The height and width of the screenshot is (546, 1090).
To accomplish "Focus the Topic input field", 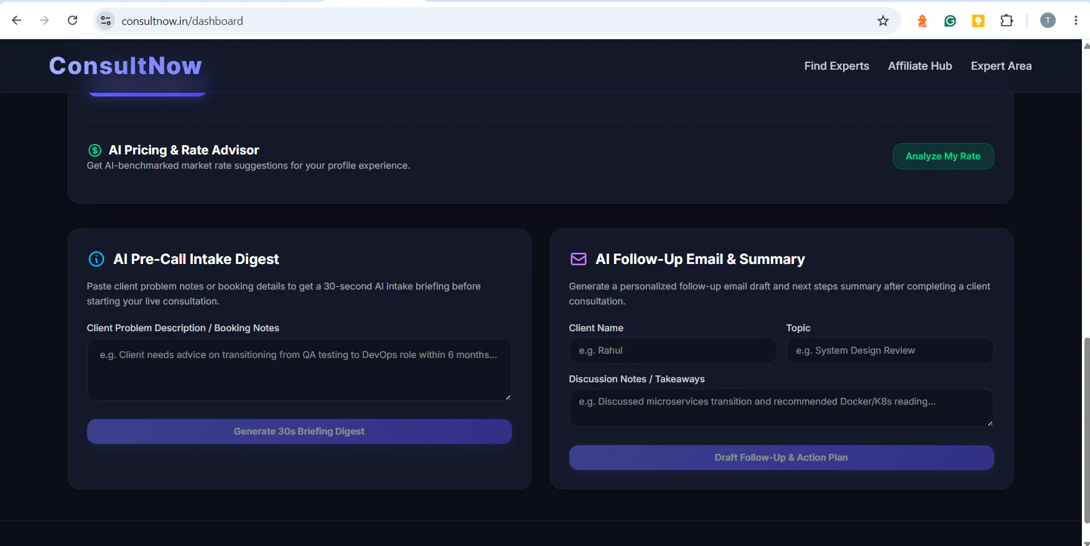I will [890, 351].
